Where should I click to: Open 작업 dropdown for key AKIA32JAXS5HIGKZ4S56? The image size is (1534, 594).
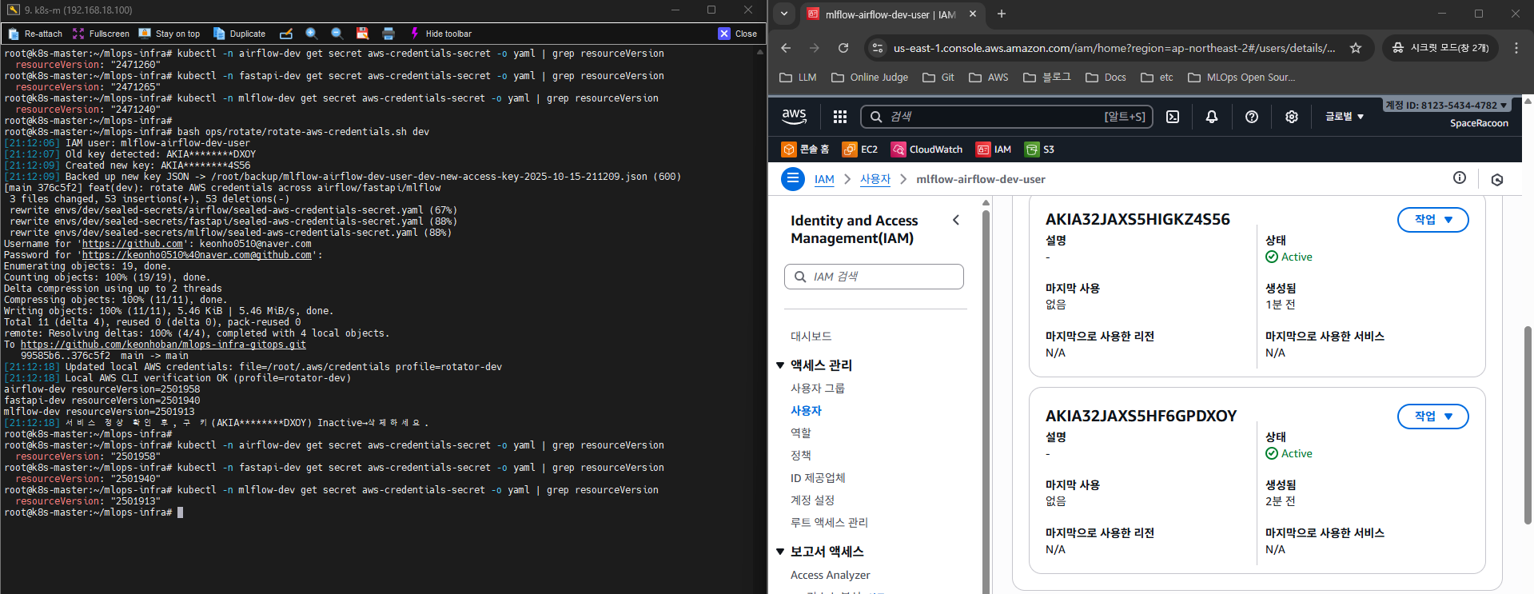point(1432,220)
